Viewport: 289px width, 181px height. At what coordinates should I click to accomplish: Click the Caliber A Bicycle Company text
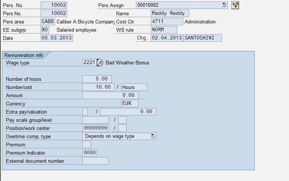86,22
